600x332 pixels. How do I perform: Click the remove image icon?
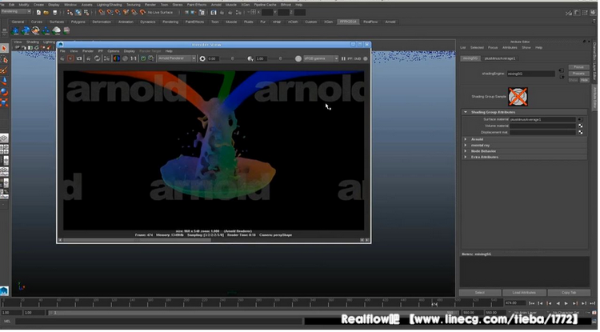(151, 58)
